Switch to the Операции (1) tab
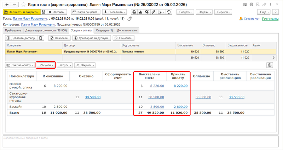 pyautogui.click(x=104, y=31)
